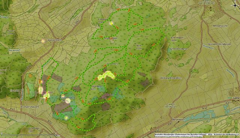Click the compass rose icon

tap(235, 5)
